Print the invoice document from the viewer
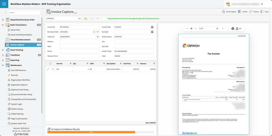 pyautogui.click(x=233, y=28)
